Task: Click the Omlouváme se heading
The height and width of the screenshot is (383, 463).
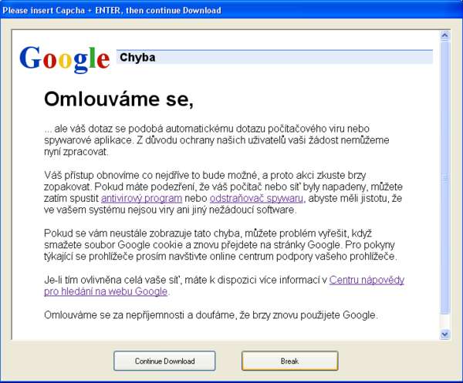Action: pyautogui.click(x=119, y=99)
